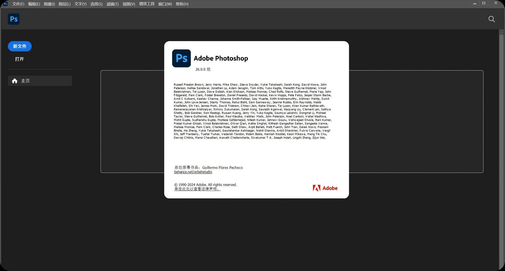The height and width of the screenshot is (271, 505).
Task: Click the Guillermo Flores Pacheco credit text
Action: click(x=222, y=167)
